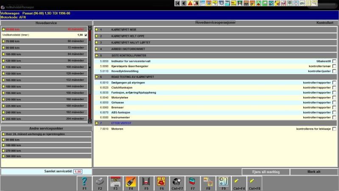Click the F1 help question mark icon
Image resolution: width=339 pixels, height=191 pixels.
[x=84, y=182]
